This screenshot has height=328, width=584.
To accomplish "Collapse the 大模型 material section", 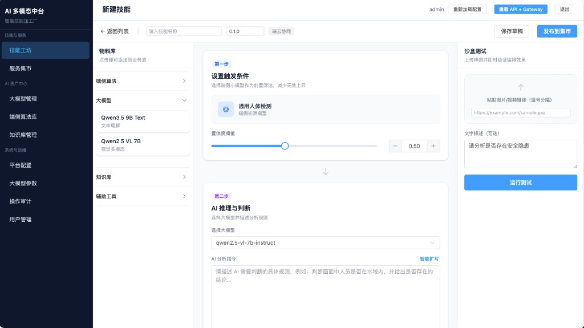I will tap(143, 100).
